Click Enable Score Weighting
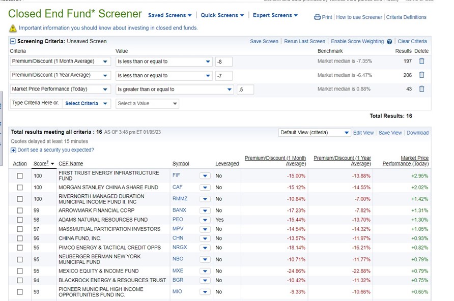The width and height of the screenshot is (454, 301). (x=357, y=41)
